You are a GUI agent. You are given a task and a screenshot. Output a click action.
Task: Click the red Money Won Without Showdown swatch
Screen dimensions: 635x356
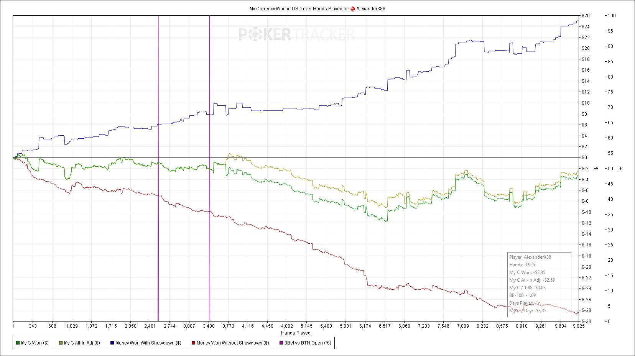[193, 343]
